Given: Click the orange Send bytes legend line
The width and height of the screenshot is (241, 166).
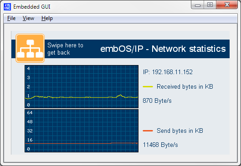Looking at the screenshot, I should coord(148,131).
